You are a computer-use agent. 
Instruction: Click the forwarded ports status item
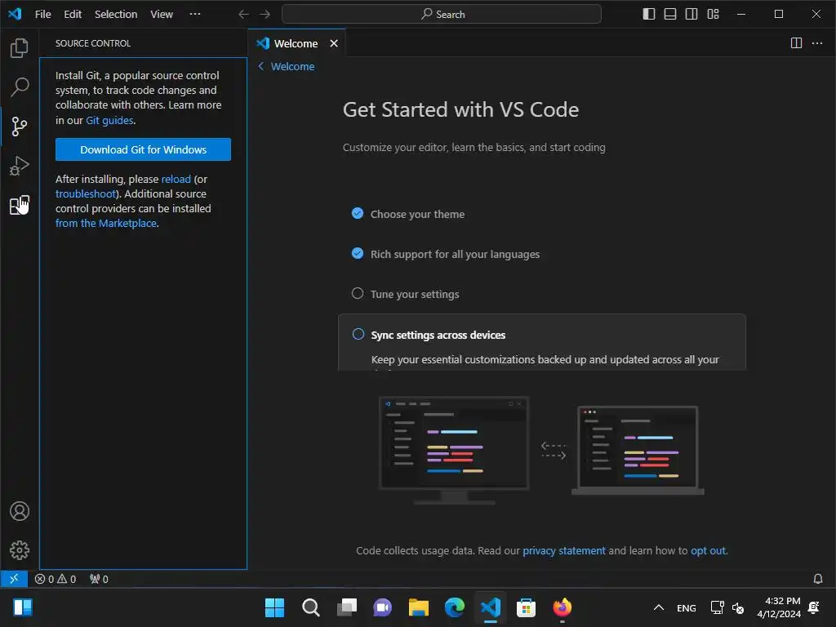99,579
